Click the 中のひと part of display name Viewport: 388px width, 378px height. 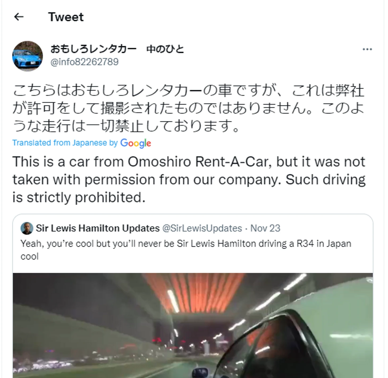point(165,49)
